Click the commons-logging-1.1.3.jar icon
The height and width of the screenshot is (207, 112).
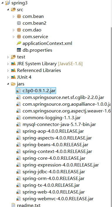[x=18, y=118]
